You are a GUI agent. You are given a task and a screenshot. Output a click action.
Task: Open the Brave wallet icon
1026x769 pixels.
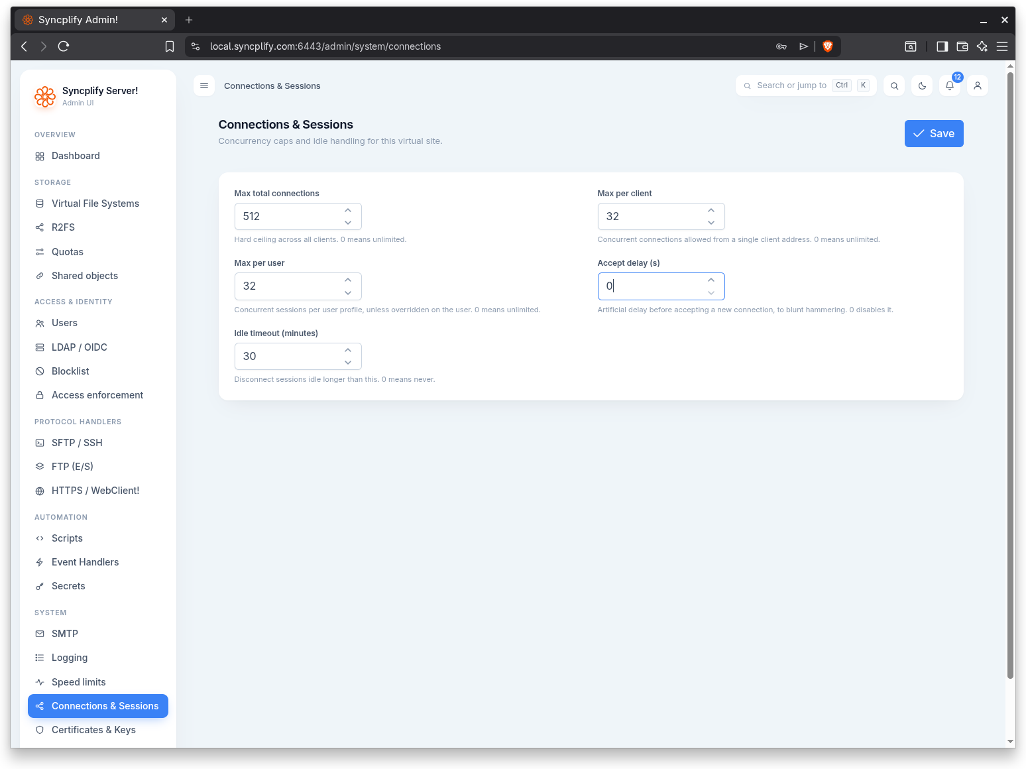[962, 46]
